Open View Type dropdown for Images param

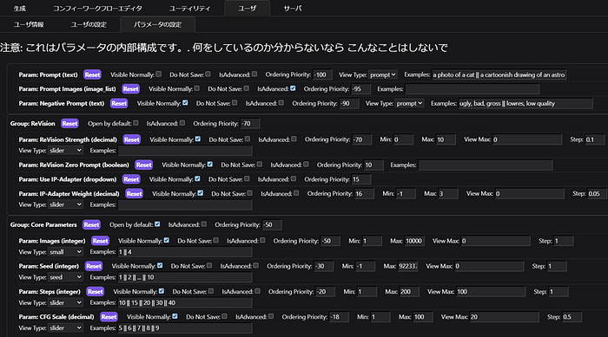(x=65, y=252)
